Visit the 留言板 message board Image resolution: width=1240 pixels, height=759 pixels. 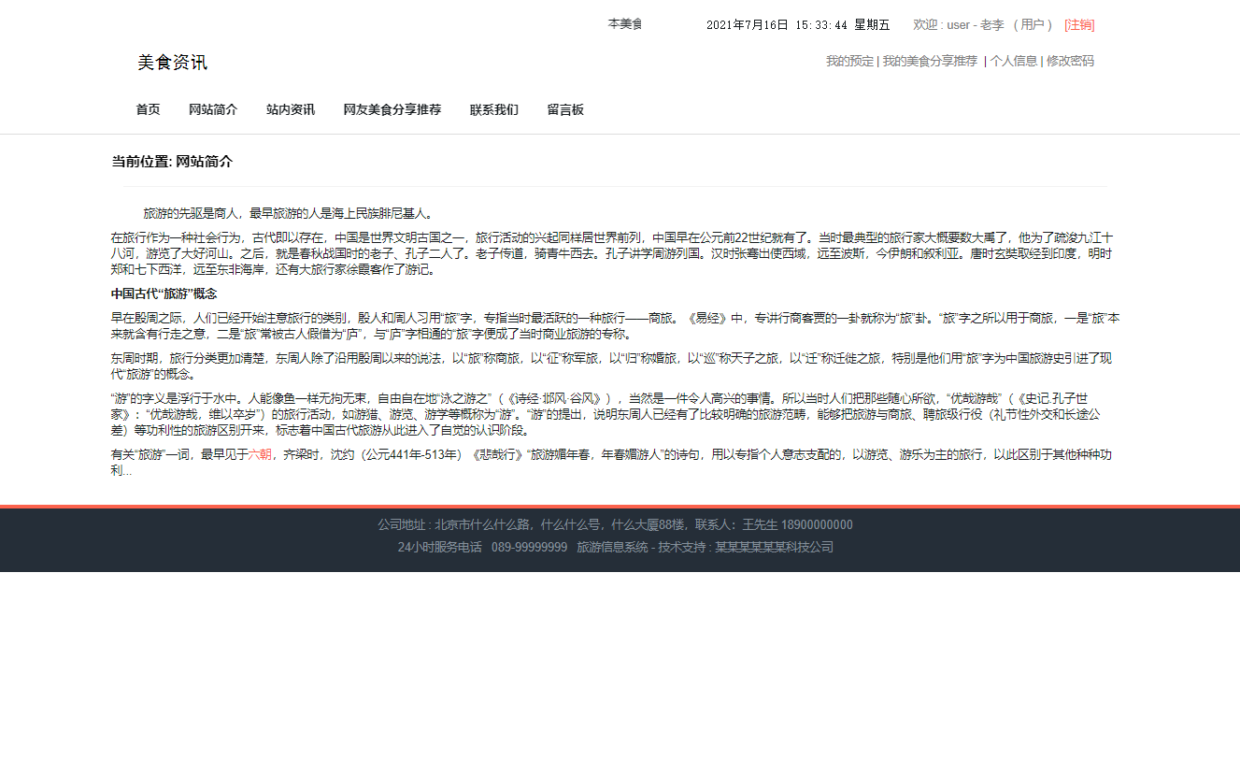[x=565, y=109]
